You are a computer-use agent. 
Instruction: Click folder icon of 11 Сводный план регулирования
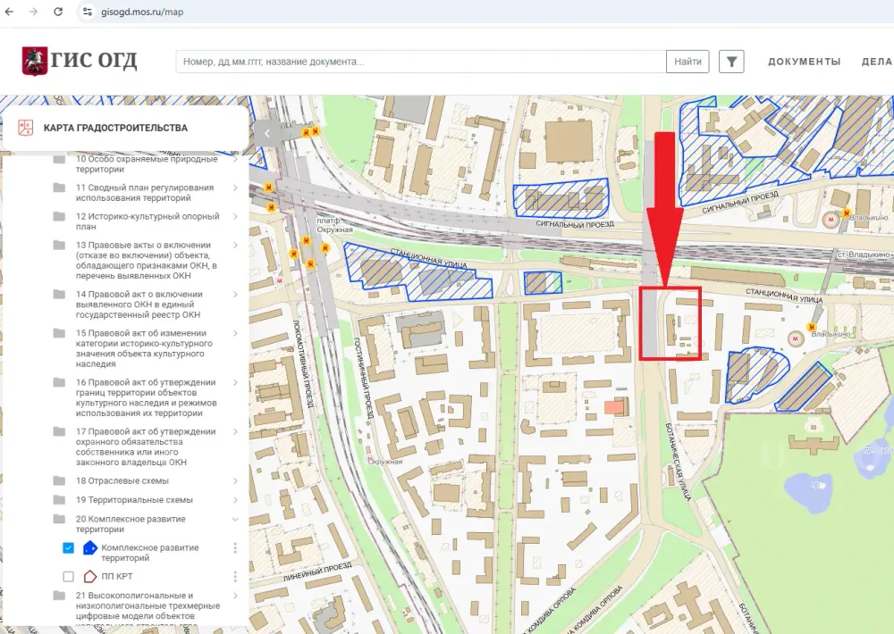(59, 188)
